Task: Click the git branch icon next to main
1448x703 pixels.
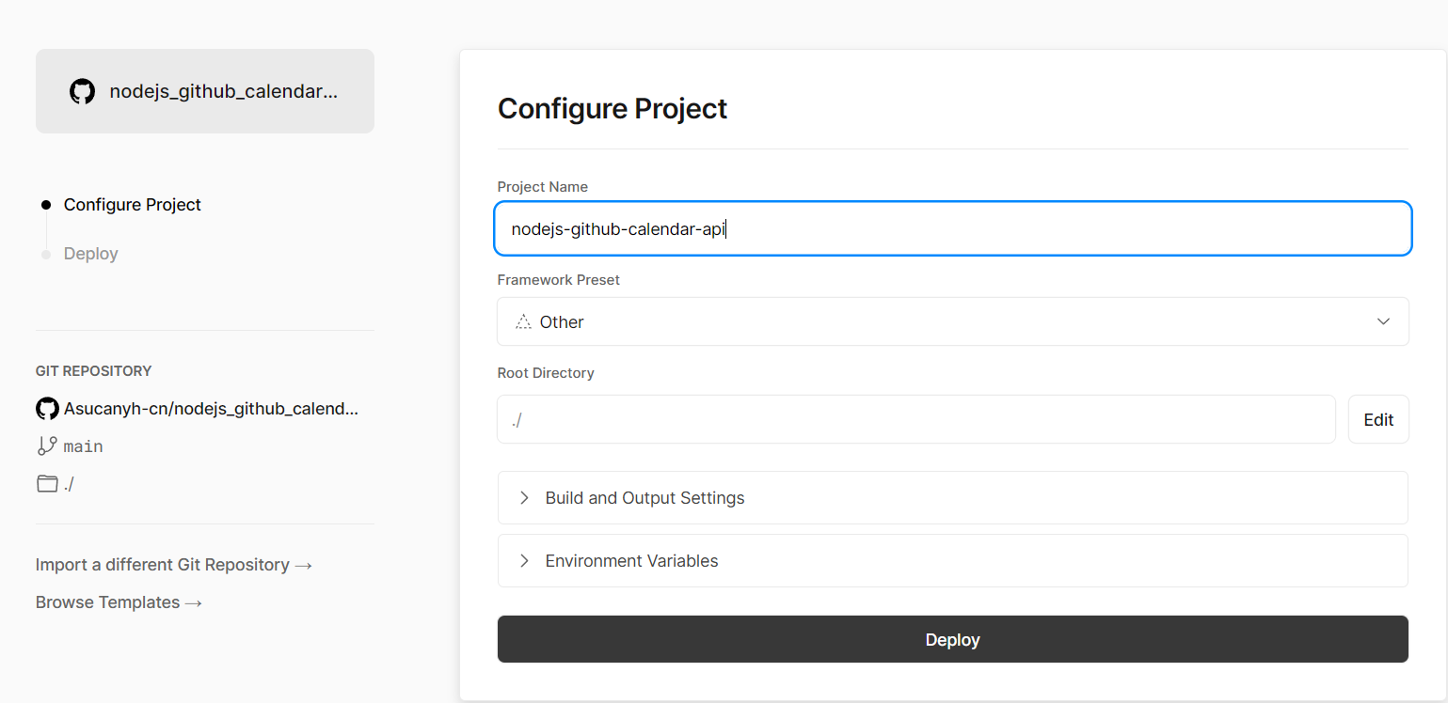Action: point(47,446)
